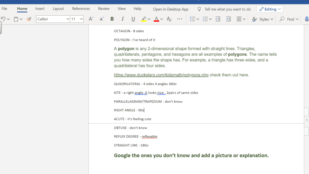Click the Decrease Indent icon
This screenshot has width=309, height=174.
pos(218,19)
